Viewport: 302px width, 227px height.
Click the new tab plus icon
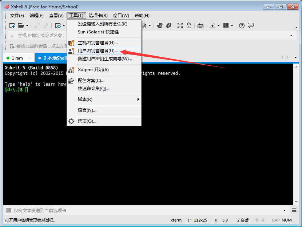pyautogui.click(x=212, y=25)
